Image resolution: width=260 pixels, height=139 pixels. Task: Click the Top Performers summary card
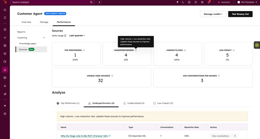(76, 54)
